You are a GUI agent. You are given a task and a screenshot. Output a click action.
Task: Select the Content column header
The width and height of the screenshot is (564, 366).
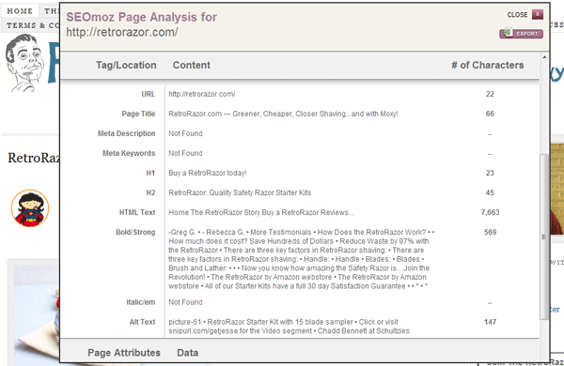coord(192,65)
